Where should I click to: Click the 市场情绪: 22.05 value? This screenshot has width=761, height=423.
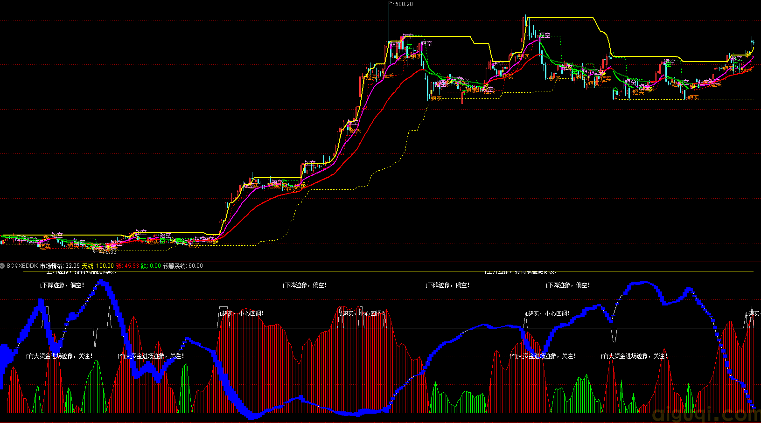[x=60, y=266]
